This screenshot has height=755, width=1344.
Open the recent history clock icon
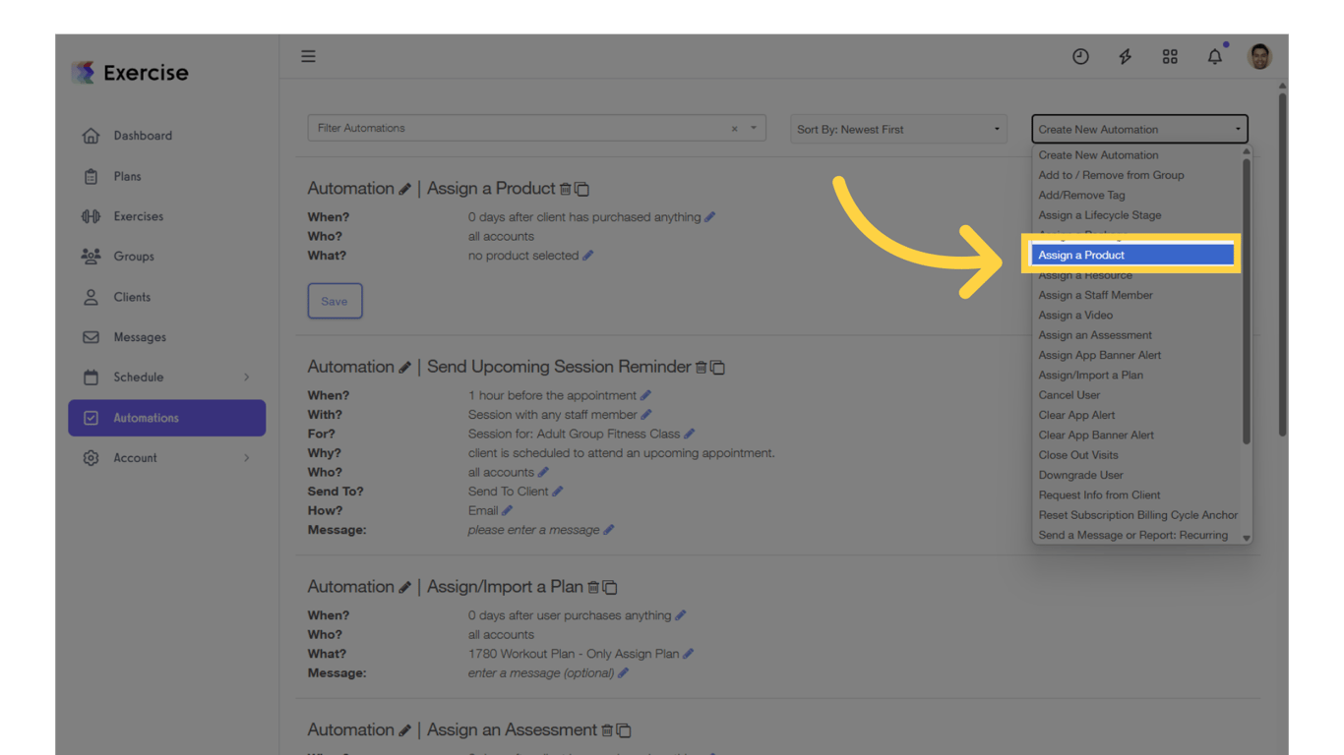click(x=1080, y=56)
